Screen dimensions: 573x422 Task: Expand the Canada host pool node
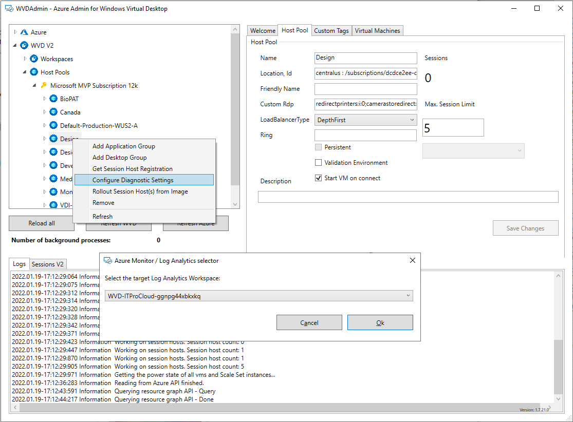[45, 112]
